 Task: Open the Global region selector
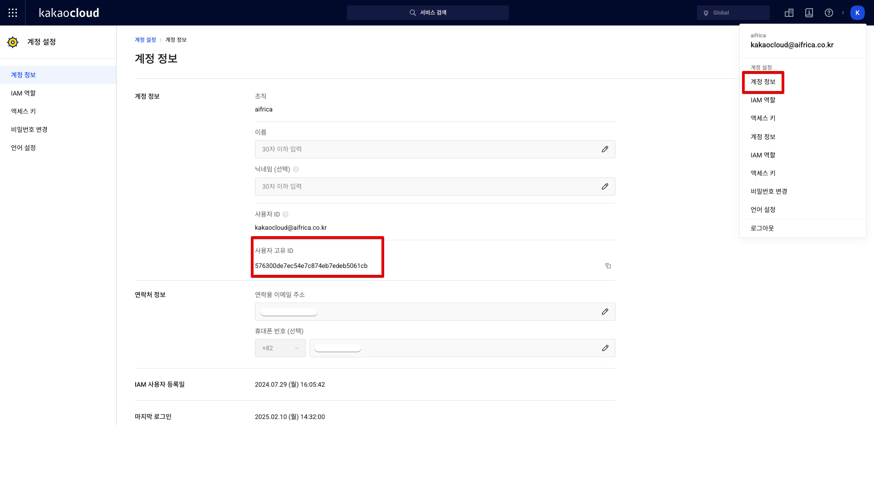coord(733,13)
